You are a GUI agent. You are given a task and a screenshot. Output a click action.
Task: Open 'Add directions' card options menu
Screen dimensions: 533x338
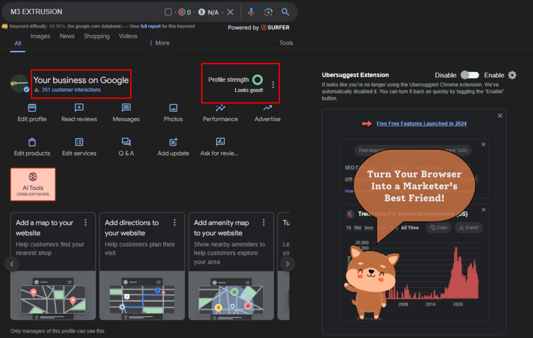175,223
